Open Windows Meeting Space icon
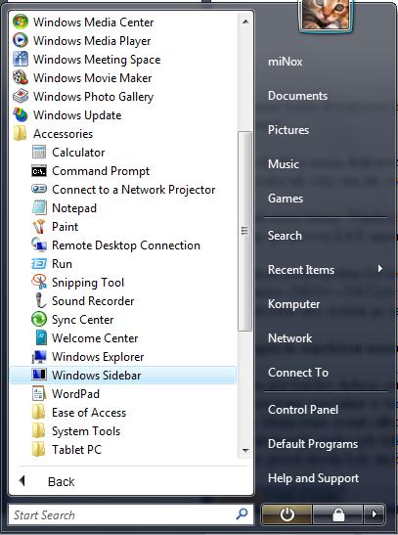 click(x=21, y=59)
